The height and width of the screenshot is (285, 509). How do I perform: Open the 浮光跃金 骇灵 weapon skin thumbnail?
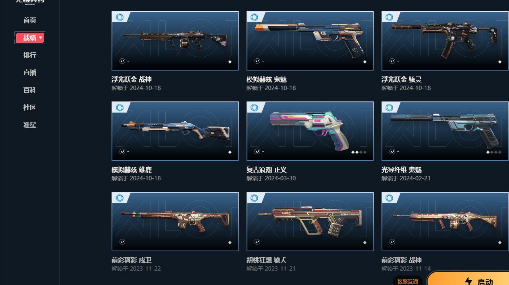click(445, 41)
